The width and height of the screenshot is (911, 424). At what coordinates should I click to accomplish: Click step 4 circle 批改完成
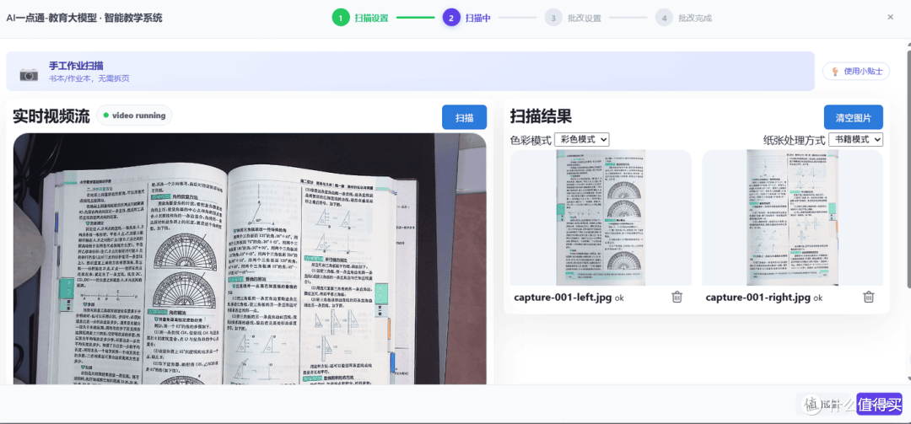coord(664,18)
